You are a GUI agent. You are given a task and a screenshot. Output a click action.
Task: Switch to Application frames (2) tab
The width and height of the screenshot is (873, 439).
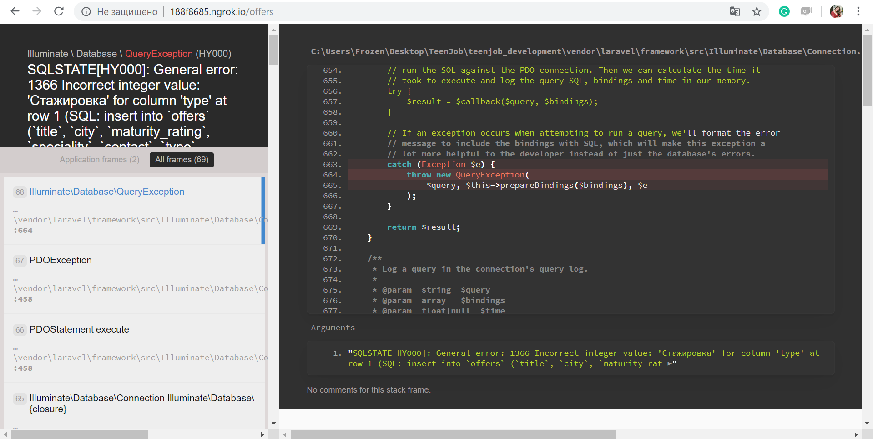tap(100, 160)
